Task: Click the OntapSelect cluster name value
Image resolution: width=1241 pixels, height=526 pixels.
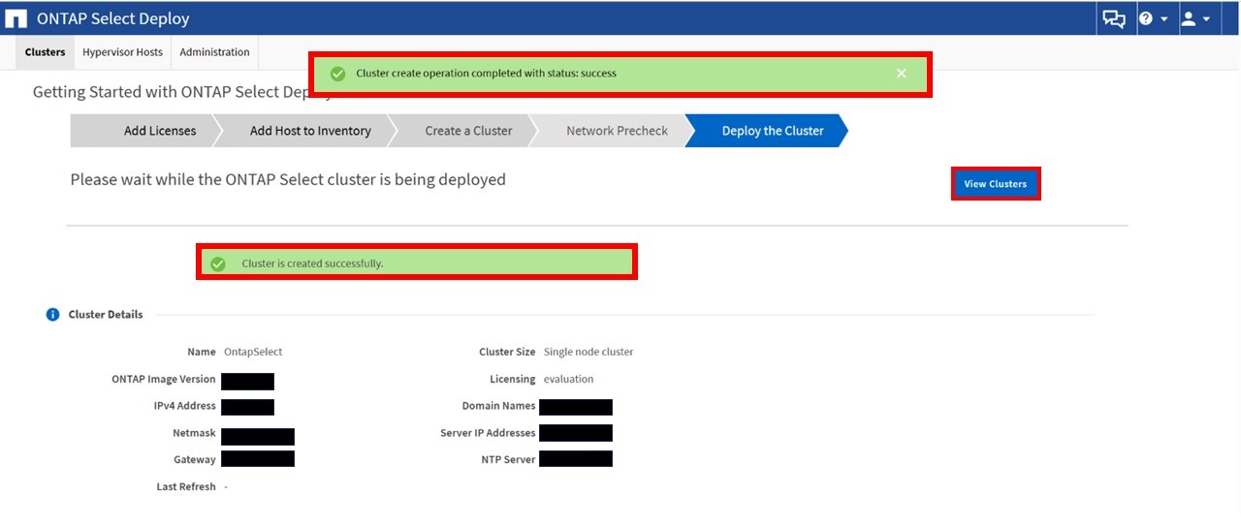Action: [253, 352]
